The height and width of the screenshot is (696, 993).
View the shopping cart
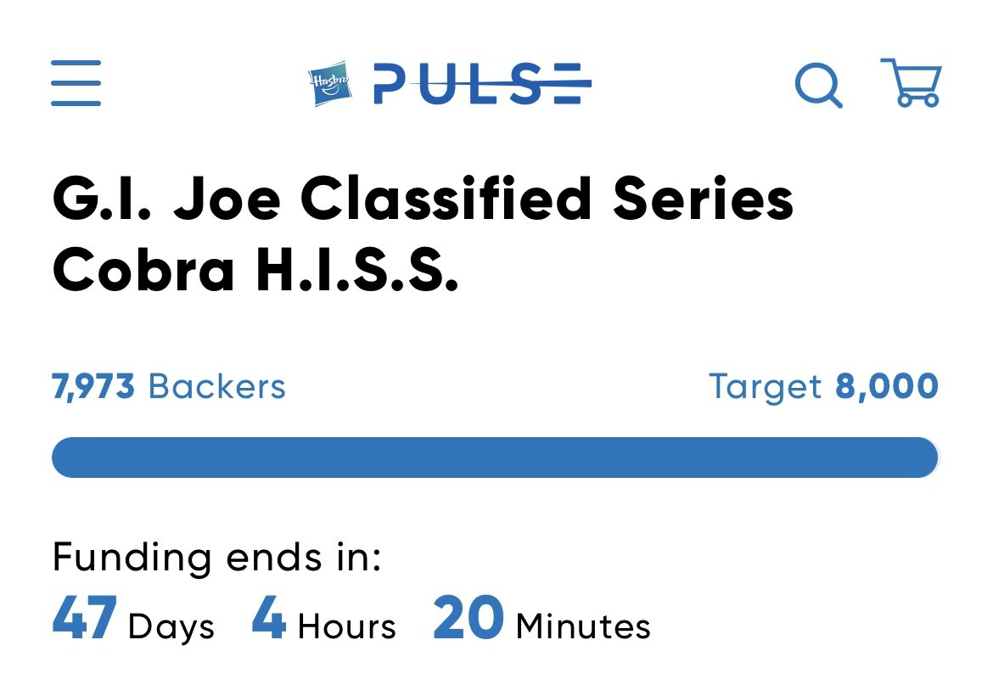[912, 82]
